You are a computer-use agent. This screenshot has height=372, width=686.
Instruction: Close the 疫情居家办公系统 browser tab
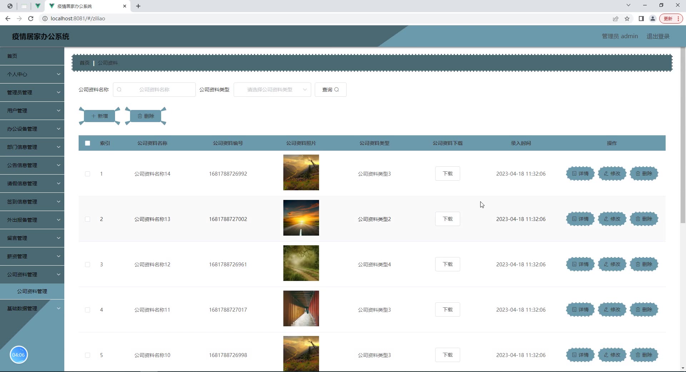click(125, 6)
